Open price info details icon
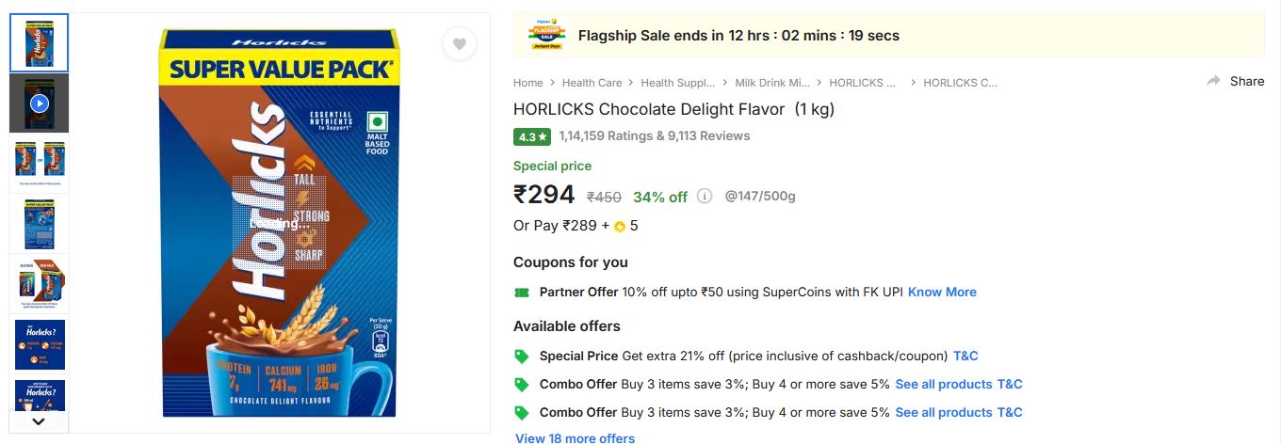 [x=705, y=197]
